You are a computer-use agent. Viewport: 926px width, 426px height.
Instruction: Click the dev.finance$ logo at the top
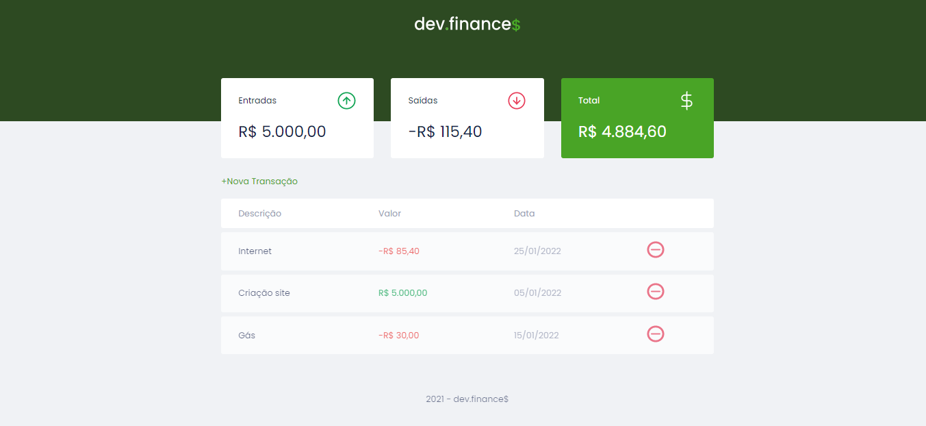click(467, 23)
